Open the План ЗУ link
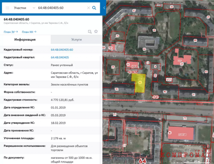The width and height of the screenshot is (214, 164). point(11,32)
